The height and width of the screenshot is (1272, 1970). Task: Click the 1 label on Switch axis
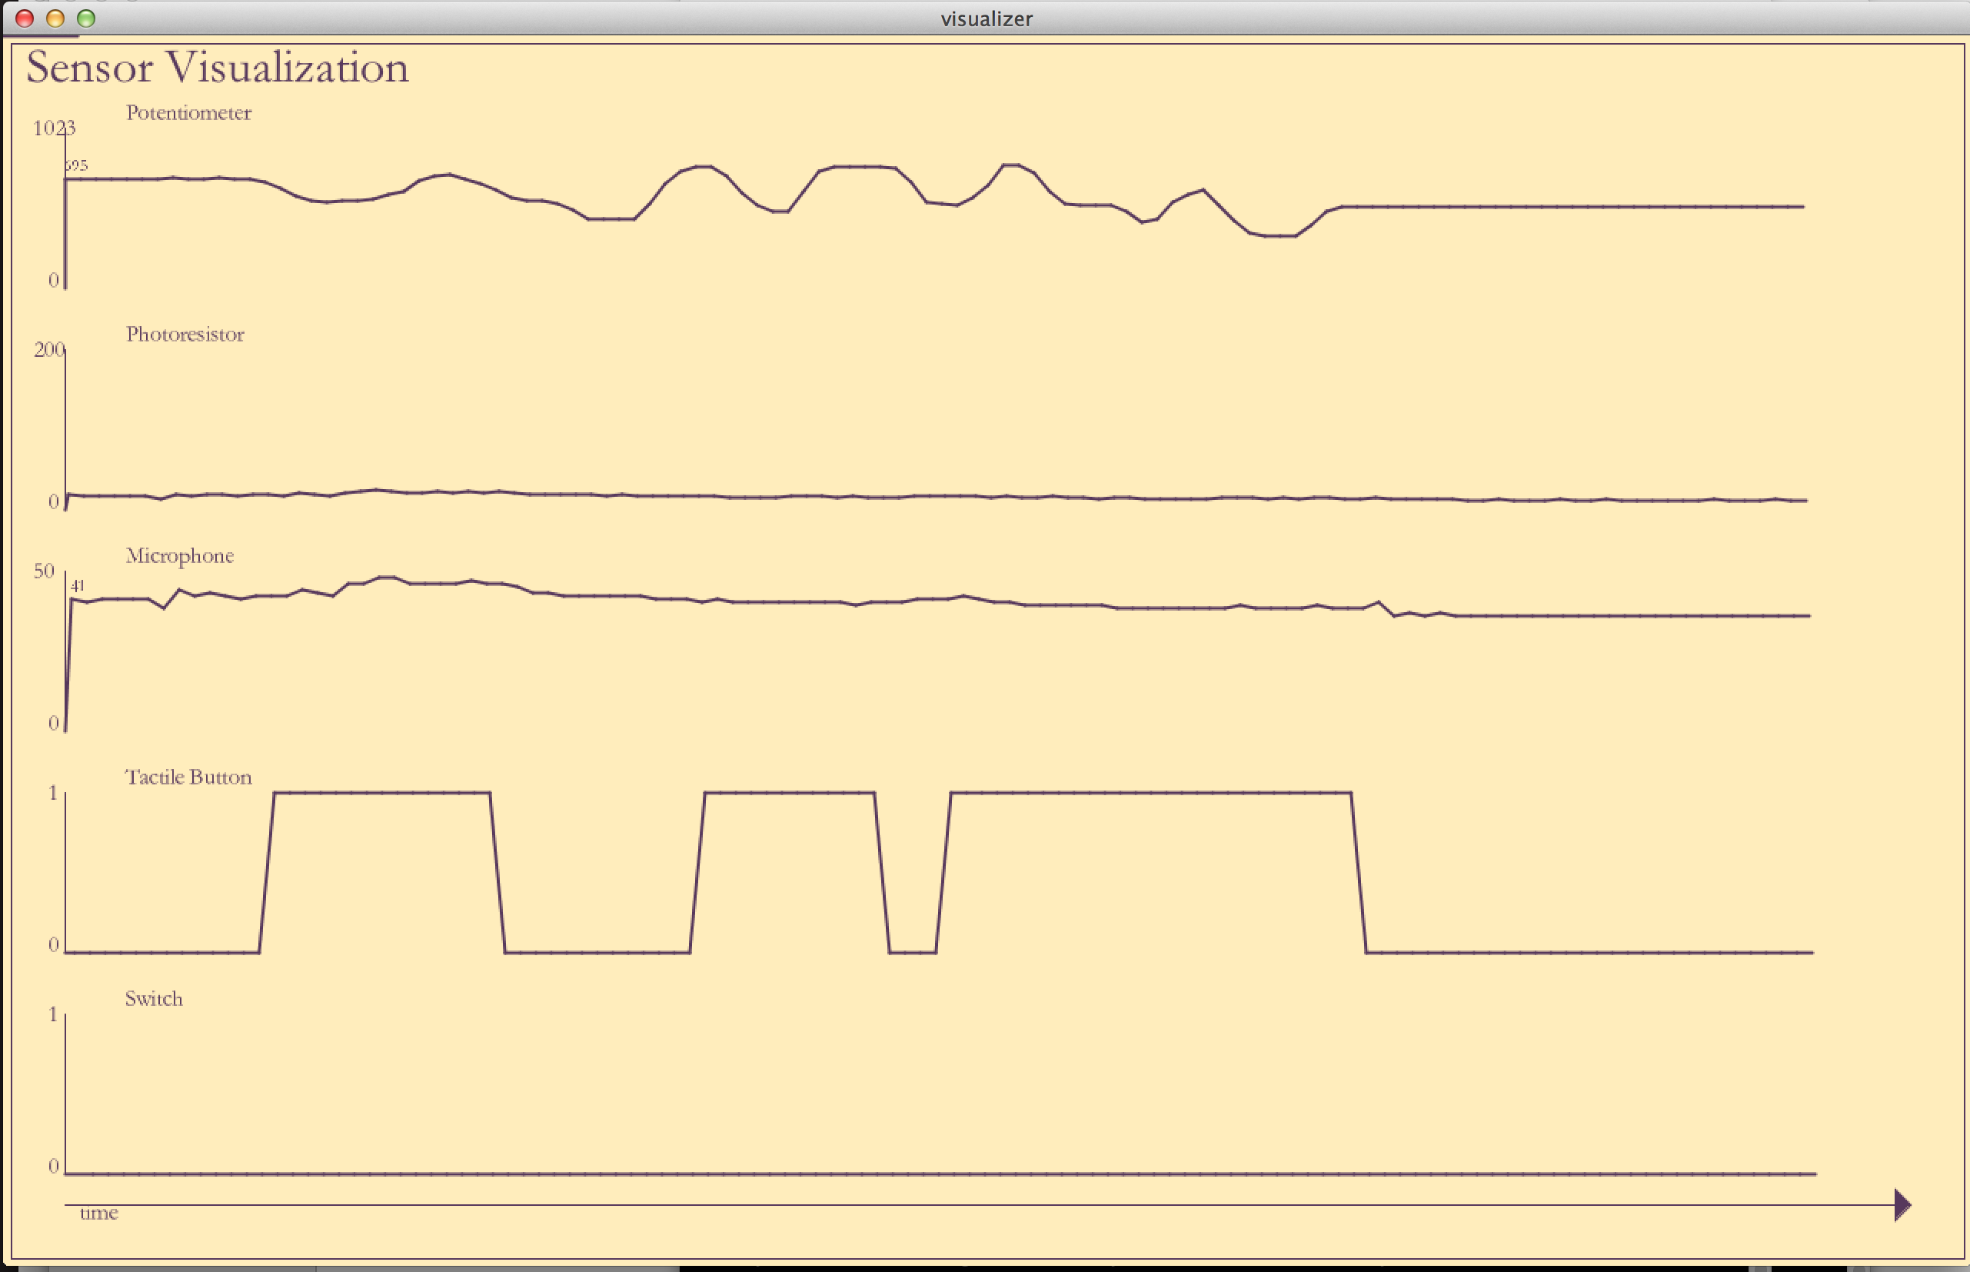[x=54, y=1014]
